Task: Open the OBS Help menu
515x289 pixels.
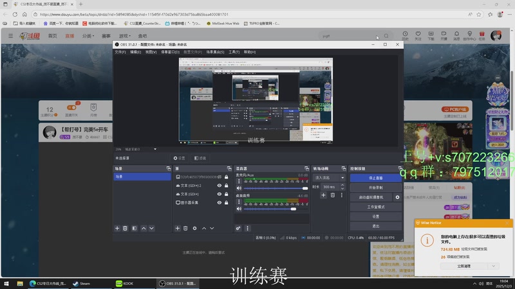Action: (250, 52)
